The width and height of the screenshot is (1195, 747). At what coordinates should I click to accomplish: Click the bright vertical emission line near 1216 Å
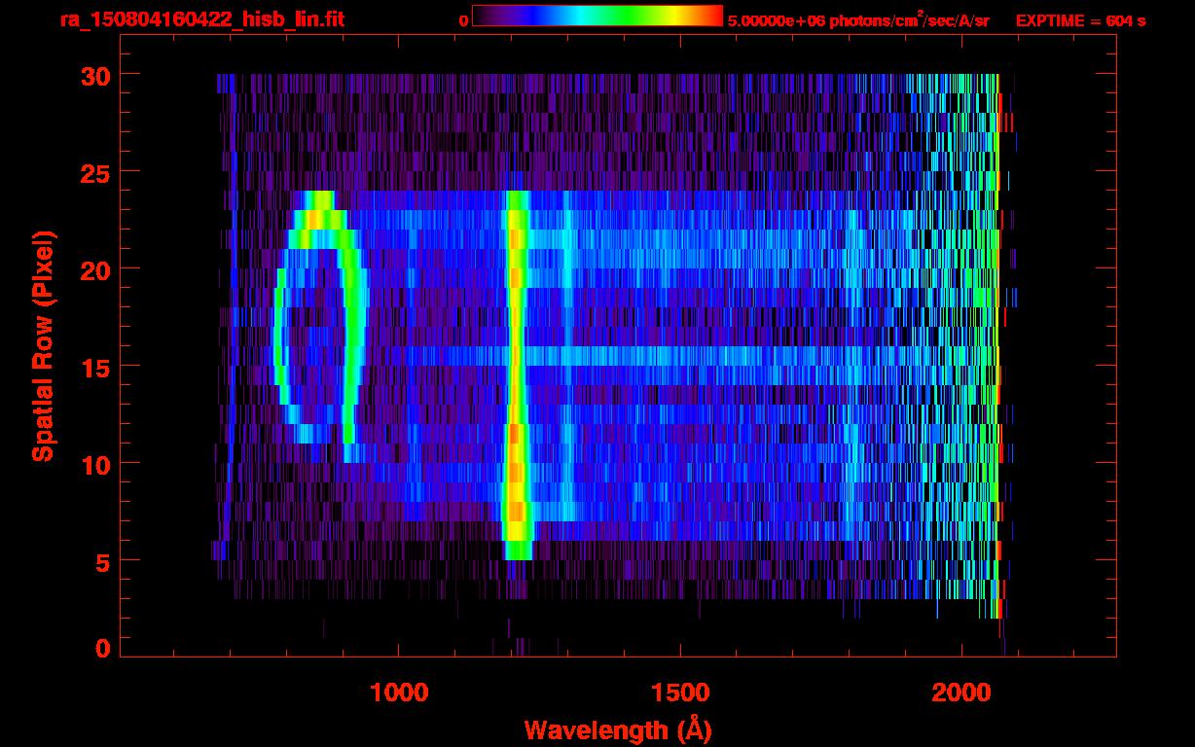516,374
